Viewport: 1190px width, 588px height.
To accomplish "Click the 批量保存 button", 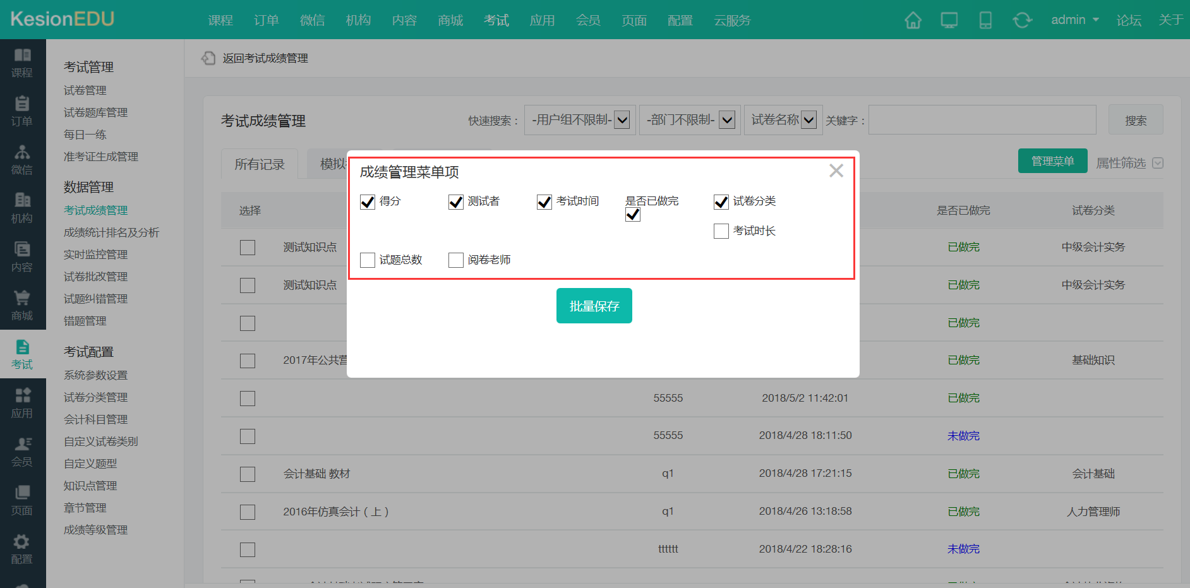I will click(594, 306).
